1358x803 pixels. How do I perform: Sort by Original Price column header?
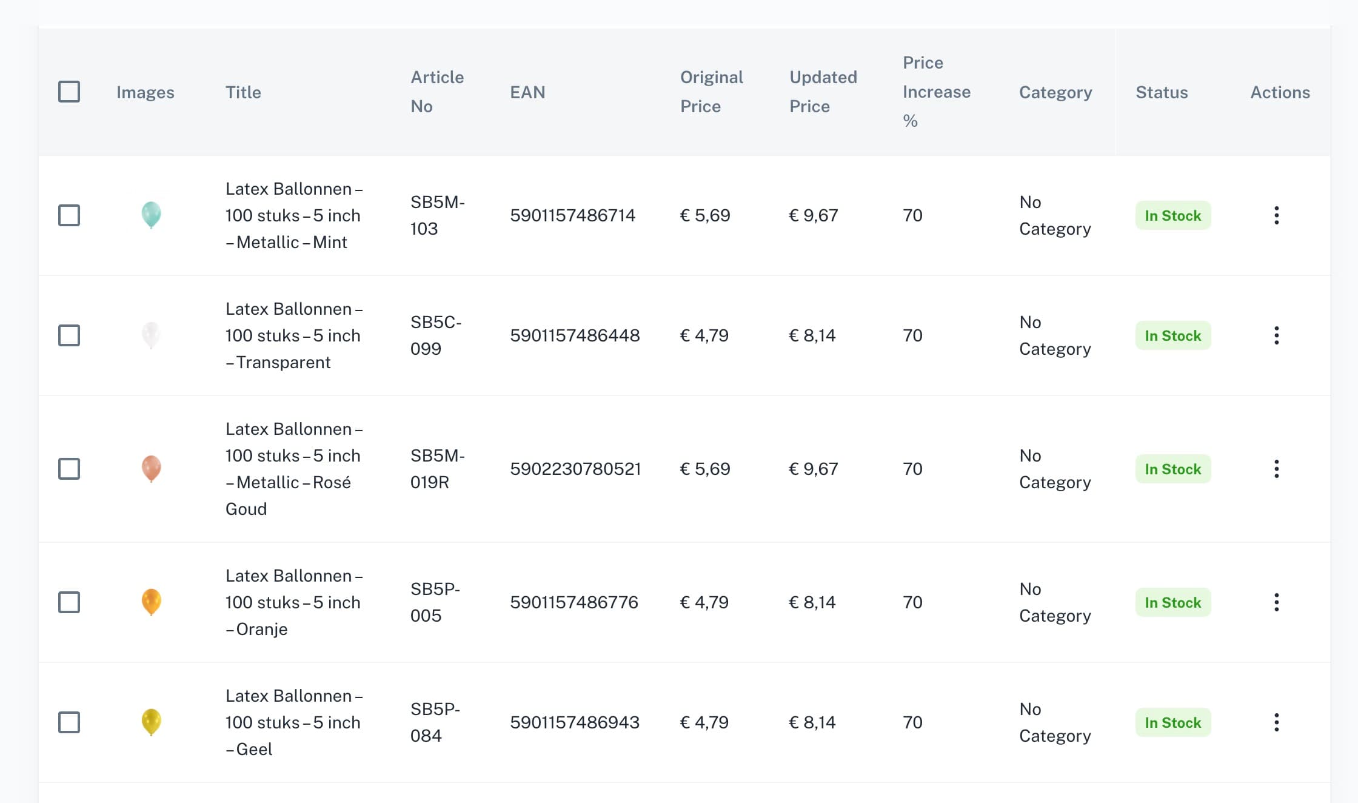[711, 92]
